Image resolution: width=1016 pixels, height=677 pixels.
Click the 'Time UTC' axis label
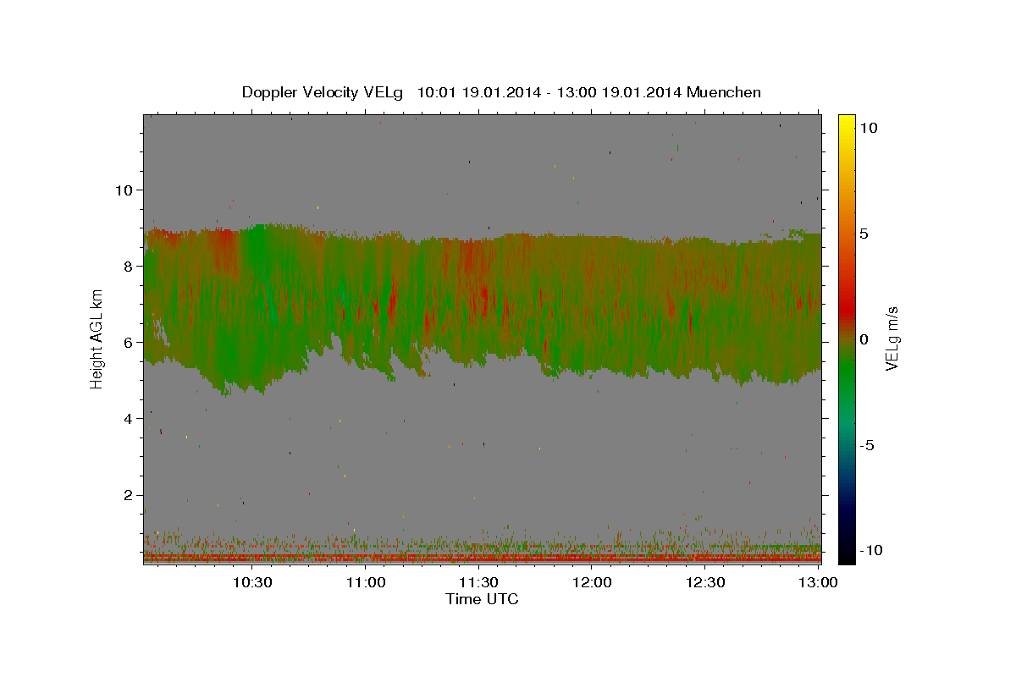pos(482,599)
